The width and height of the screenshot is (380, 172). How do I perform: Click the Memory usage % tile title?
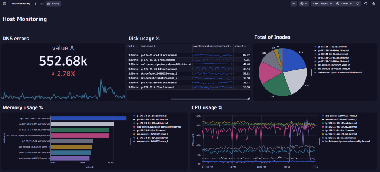point(23,107)
